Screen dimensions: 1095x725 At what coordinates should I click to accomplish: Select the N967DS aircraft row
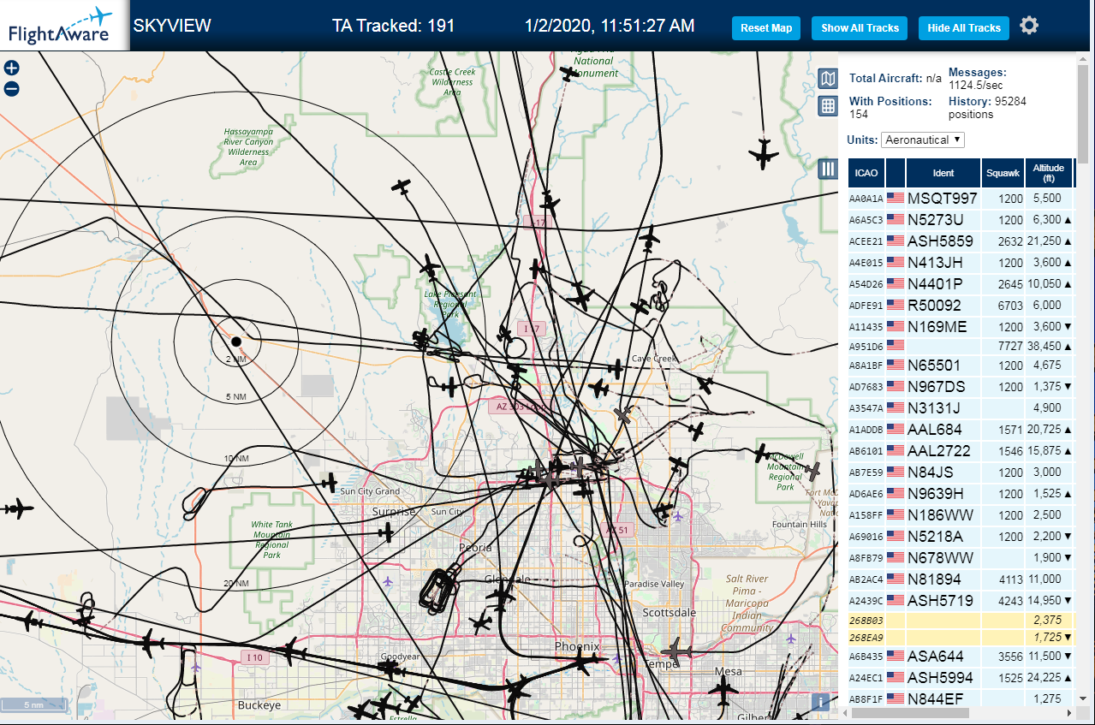tap(961, 387)
